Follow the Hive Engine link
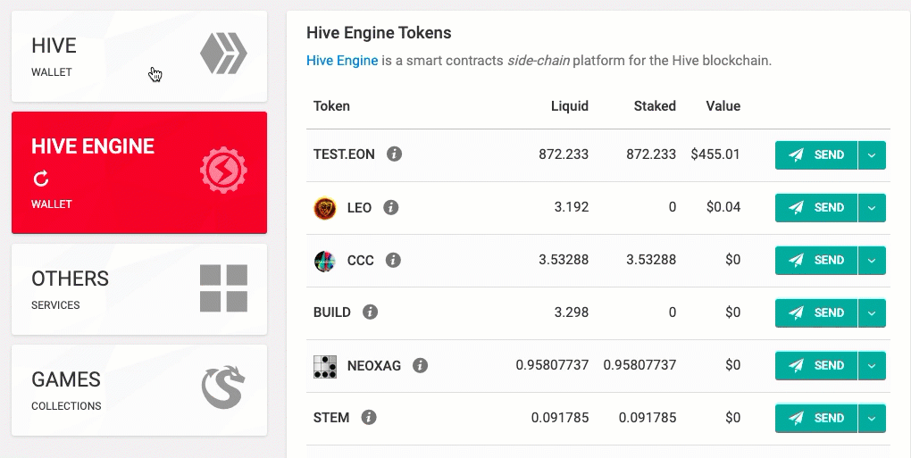Screen dimensions: 911x458 coord(342,61)
